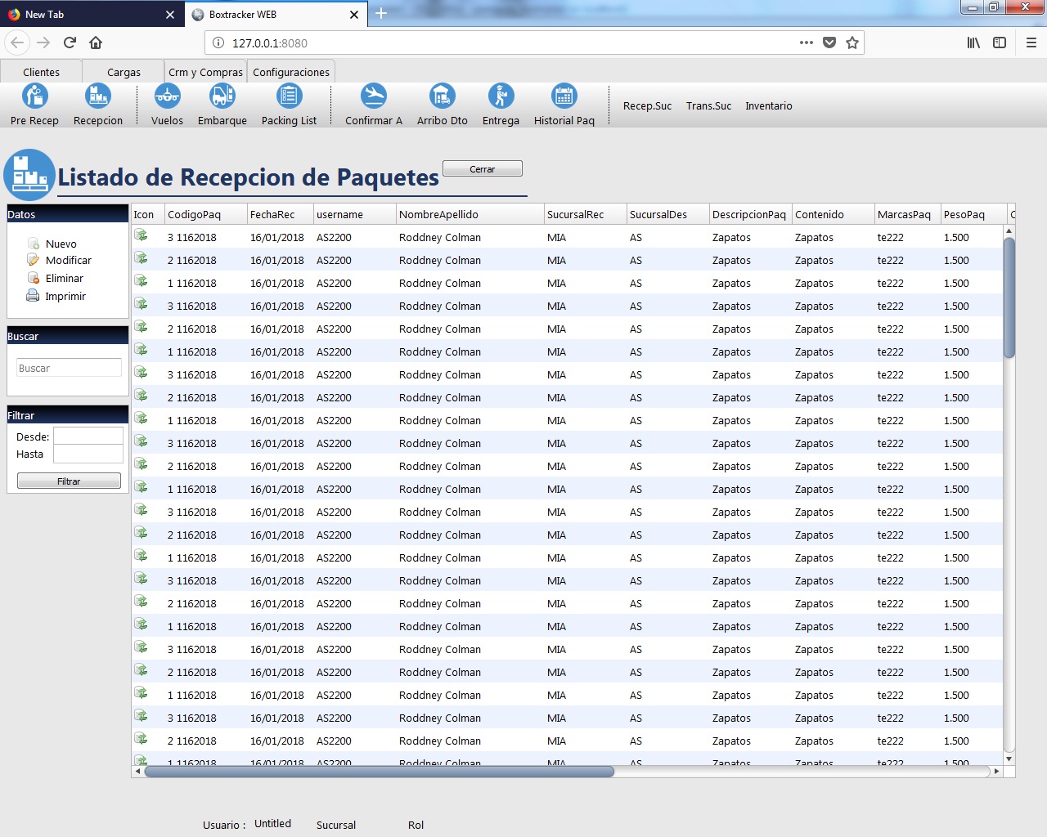Click the Recepcion boxes icon
Viewport: 1047px width, 837px height.
pyautogui.click(x=98, y=96)
